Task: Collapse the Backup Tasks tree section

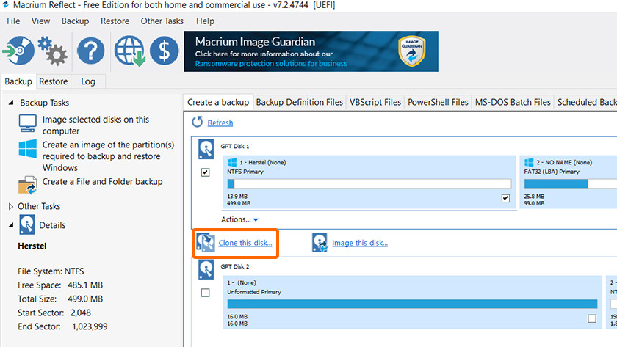Action: [x=11, y=103]
